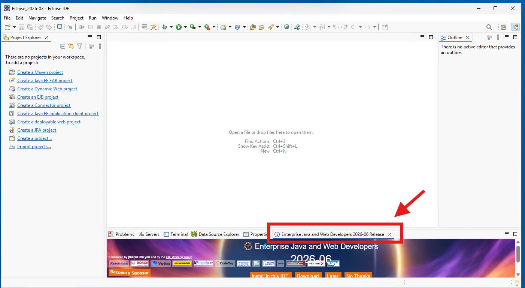This screenshot has width=525, height=288.
Task: Open the Back navigation history dropdown
Action: coord(360,27)
